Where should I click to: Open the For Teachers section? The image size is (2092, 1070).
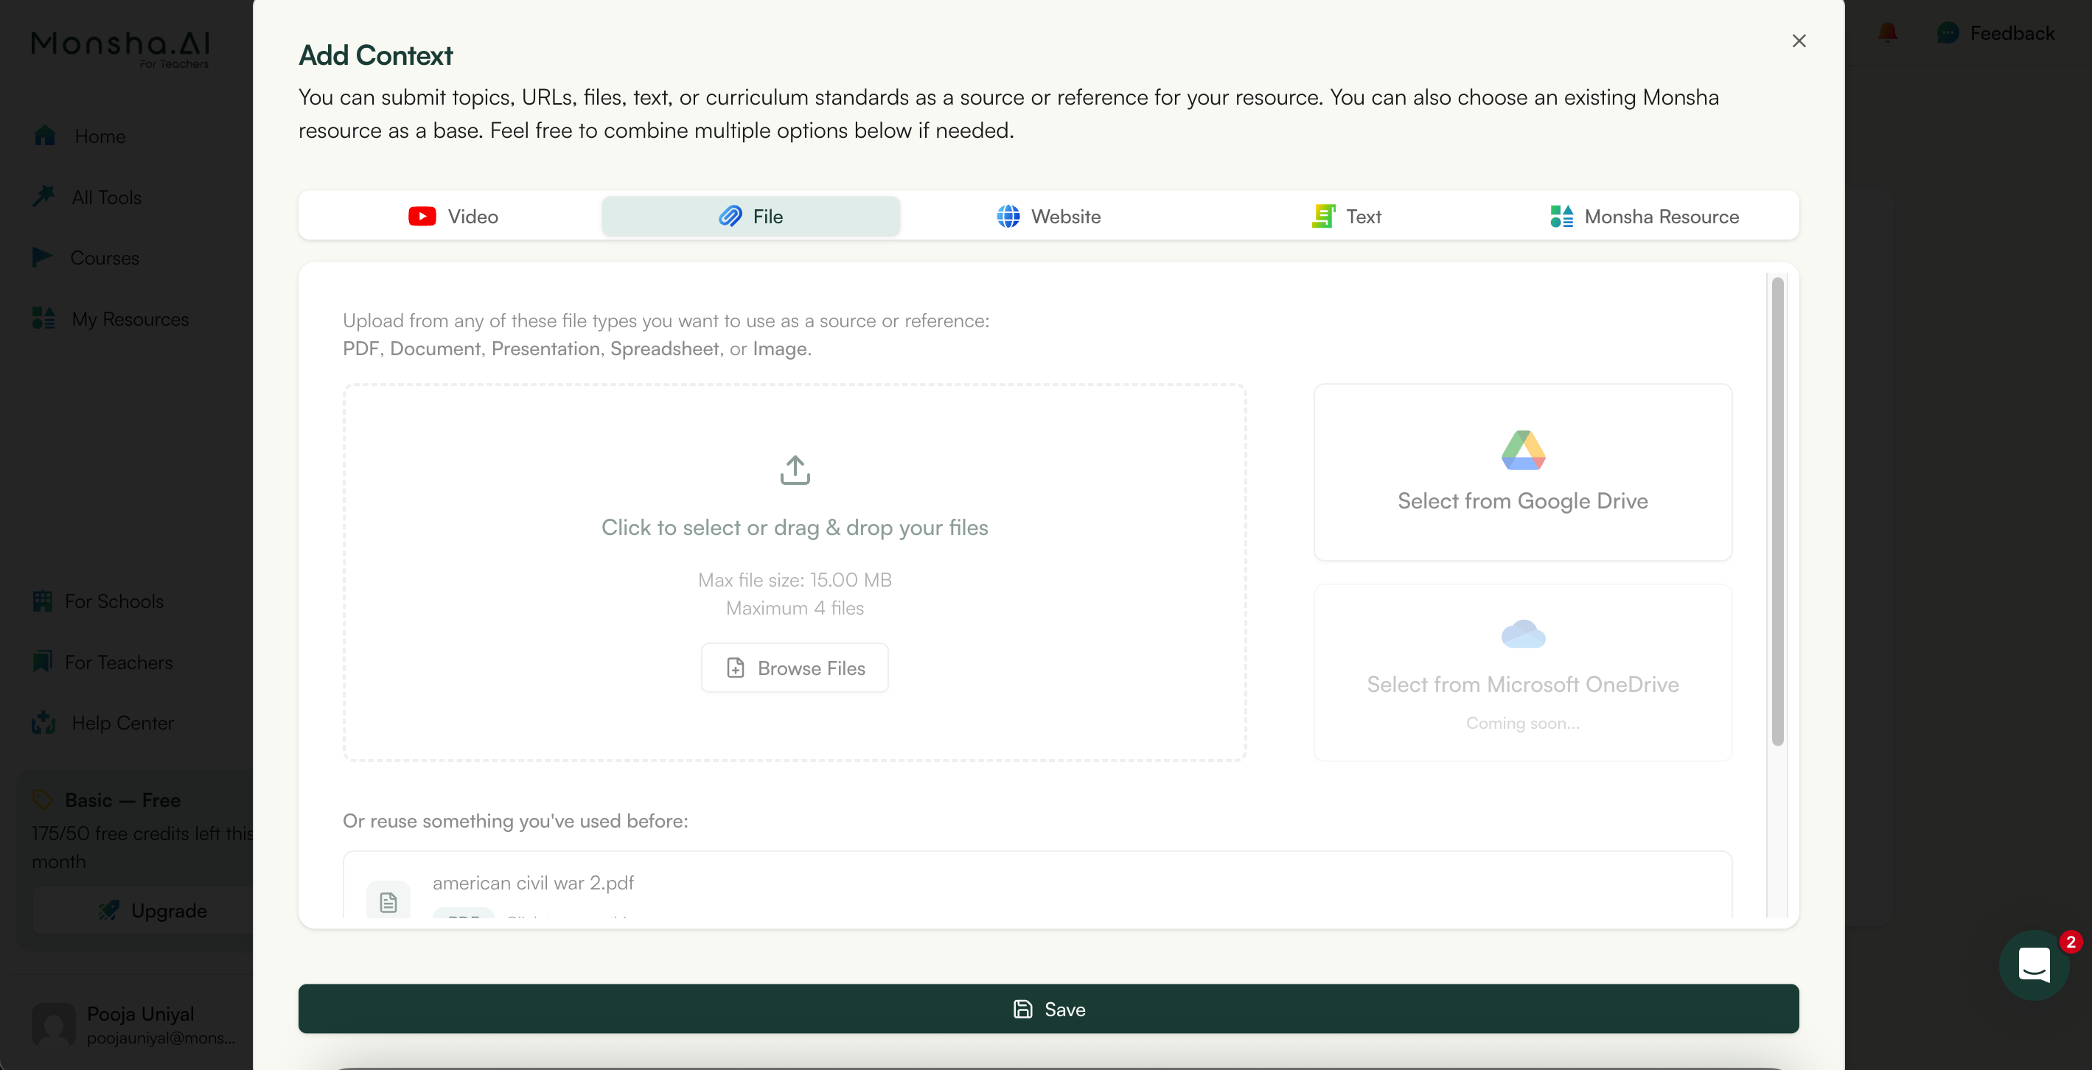coord(42,662)
